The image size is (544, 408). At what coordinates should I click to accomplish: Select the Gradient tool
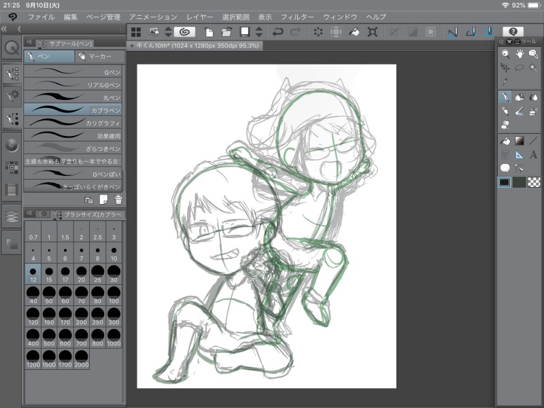pyautogui.click(x=520, y=141)
